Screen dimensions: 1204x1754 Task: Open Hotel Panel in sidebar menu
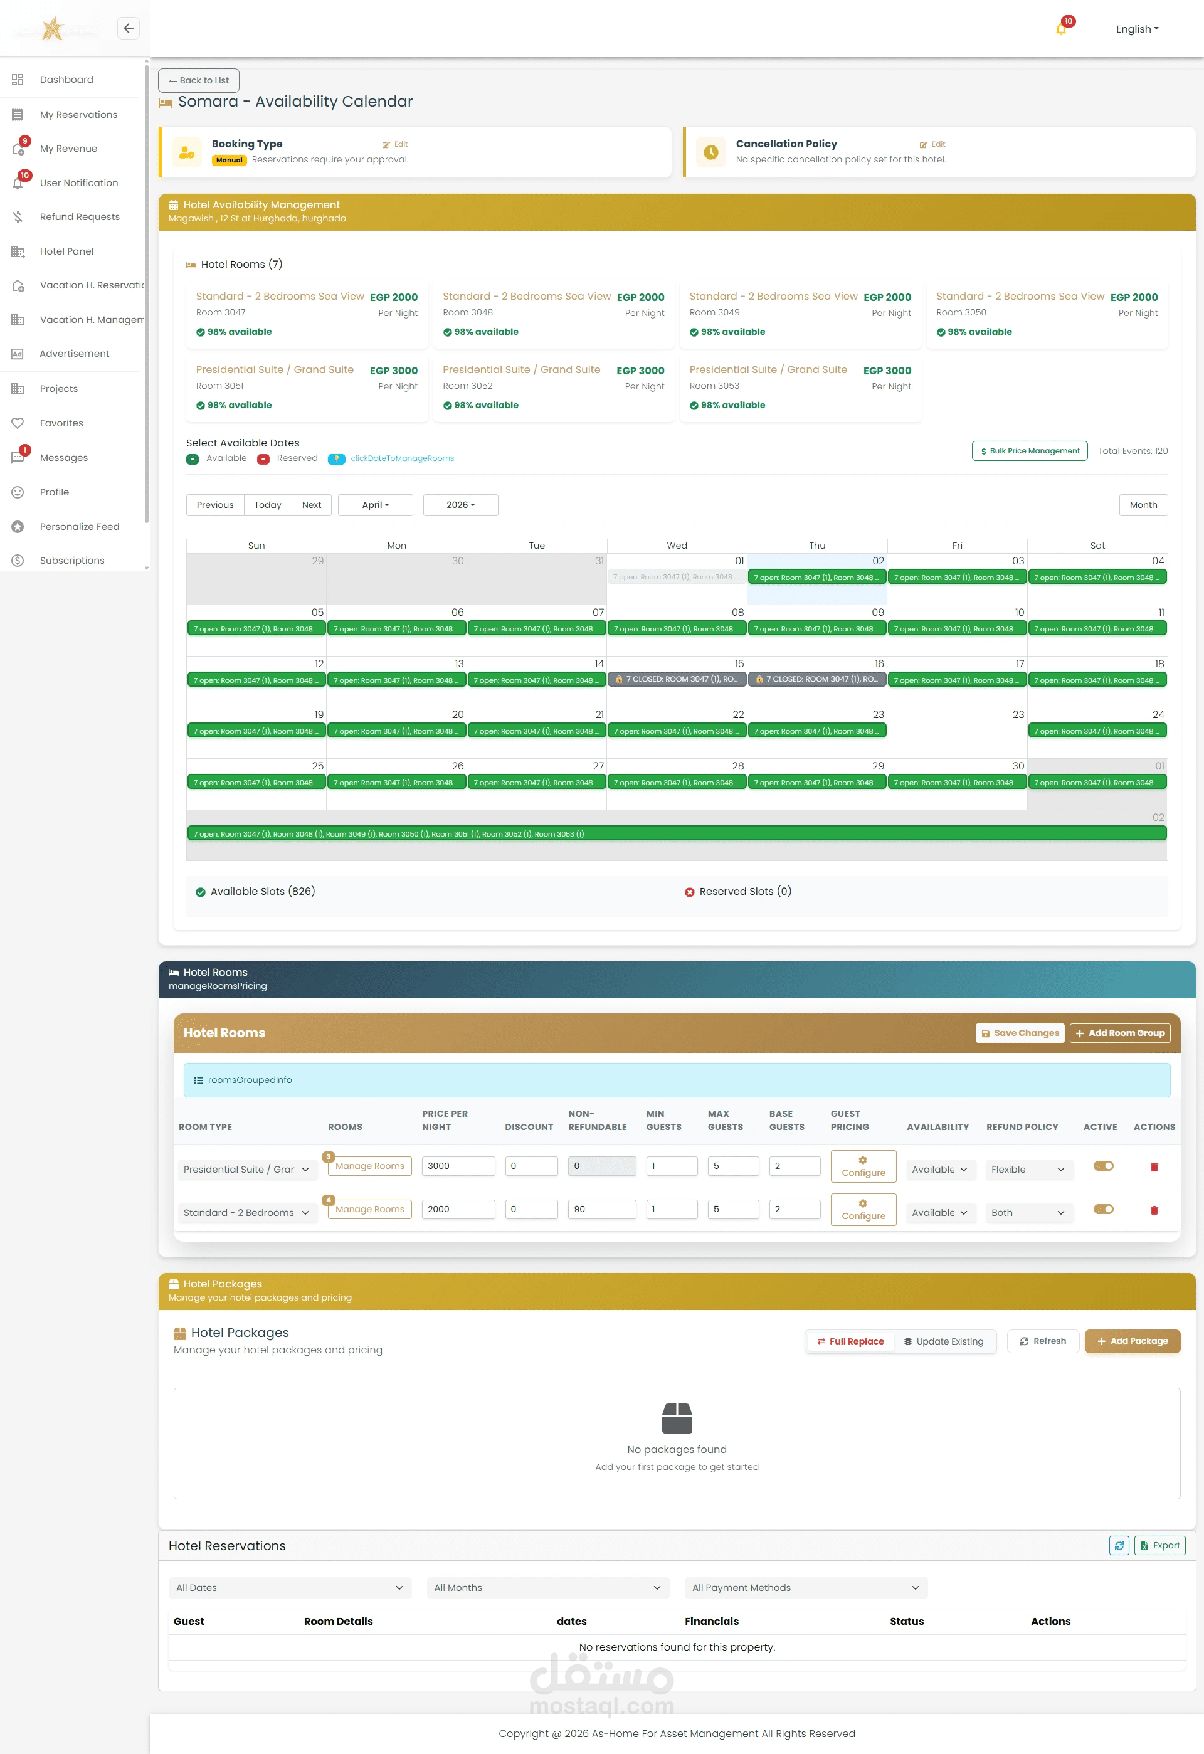coord(66,251)
